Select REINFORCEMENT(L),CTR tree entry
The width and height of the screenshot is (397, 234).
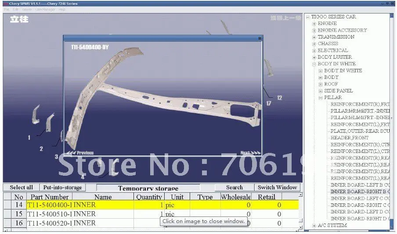[x=360, y=151]
